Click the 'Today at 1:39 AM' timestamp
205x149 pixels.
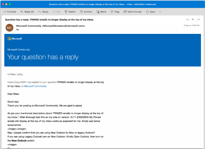191,25
